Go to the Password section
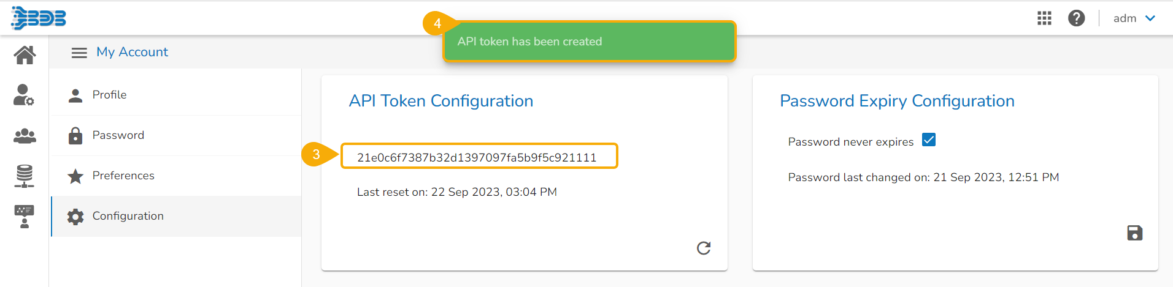The image size is (1173, 287). [118, 135]
